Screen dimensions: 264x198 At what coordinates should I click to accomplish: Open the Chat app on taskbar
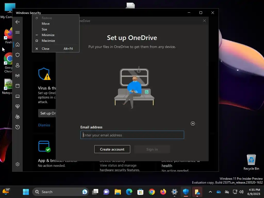(106, 192)
